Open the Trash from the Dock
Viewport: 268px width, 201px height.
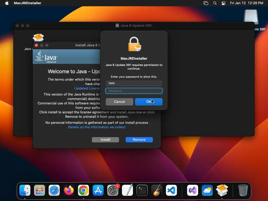(x=243, y=190)
